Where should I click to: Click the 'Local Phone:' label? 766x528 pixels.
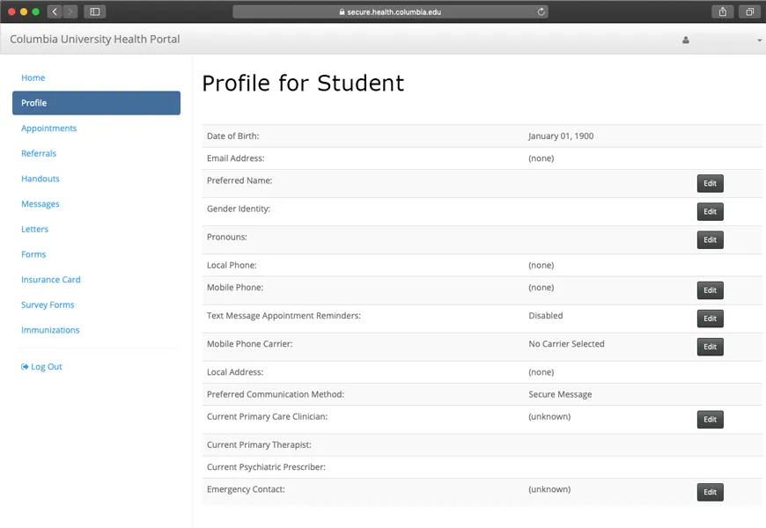click(232, 265)
